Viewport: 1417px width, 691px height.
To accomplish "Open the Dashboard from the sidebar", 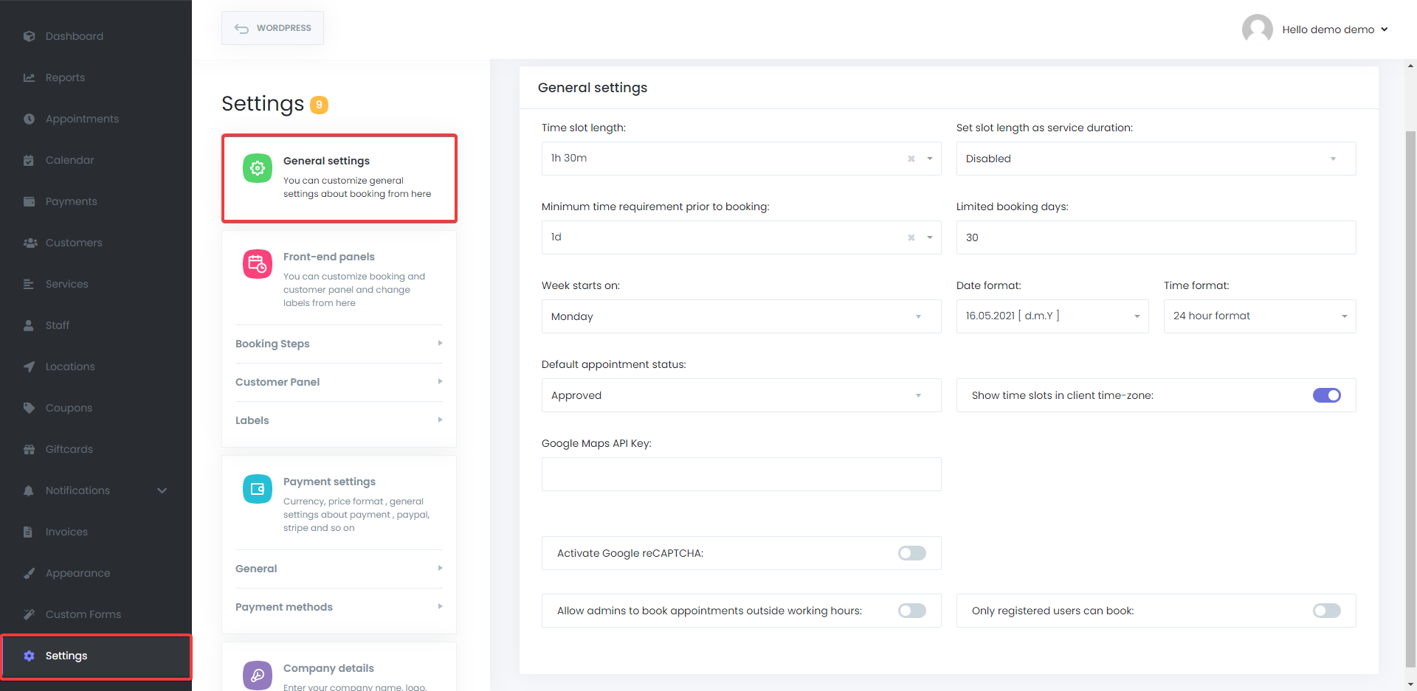I will [74, 35].
